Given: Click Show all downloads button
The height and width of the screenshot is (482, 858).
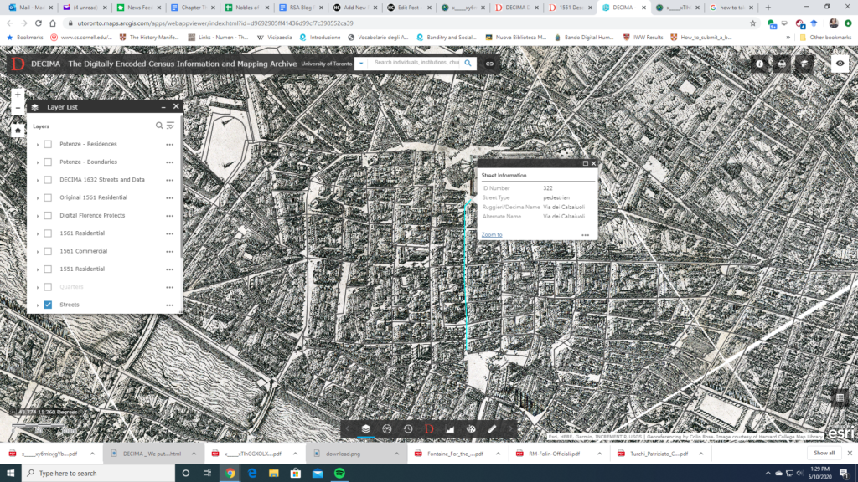Looking at the screenshot, I should coord(824,453).
